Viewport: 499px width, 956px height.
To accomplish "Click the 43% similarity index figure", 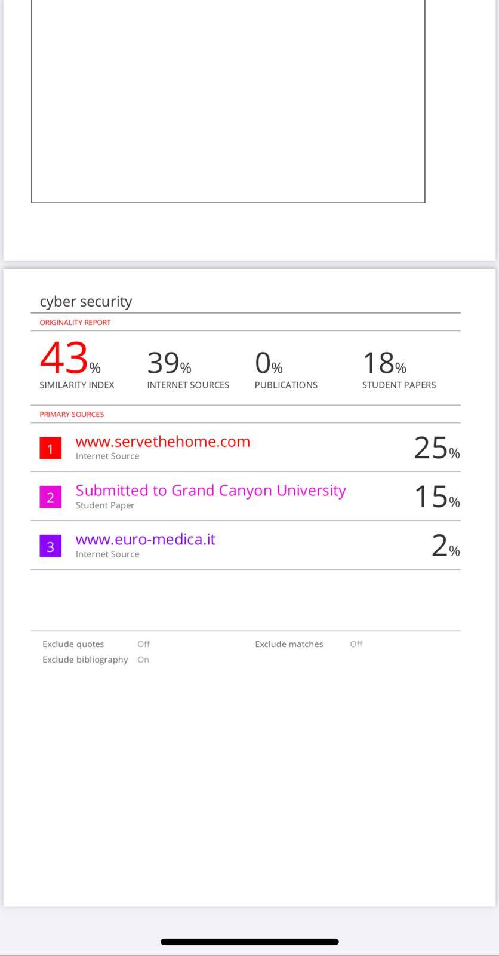I will click(70, 358).
